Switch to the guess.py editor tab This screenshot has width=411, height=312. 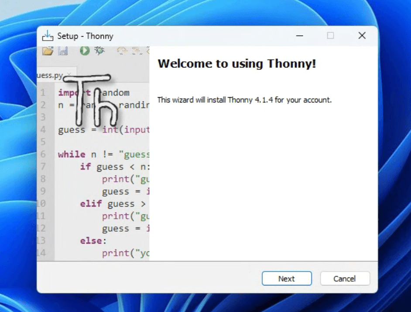pyautogui.click(x=51, y=75)
